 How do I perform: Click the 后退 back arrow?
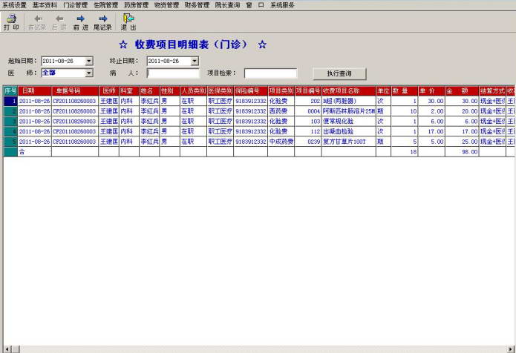point(59,22)
